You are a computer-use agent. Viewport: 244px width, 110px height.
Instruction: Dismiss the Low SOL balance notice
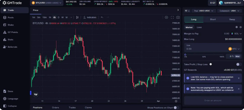pyautogui.click(x=239, y=78)
